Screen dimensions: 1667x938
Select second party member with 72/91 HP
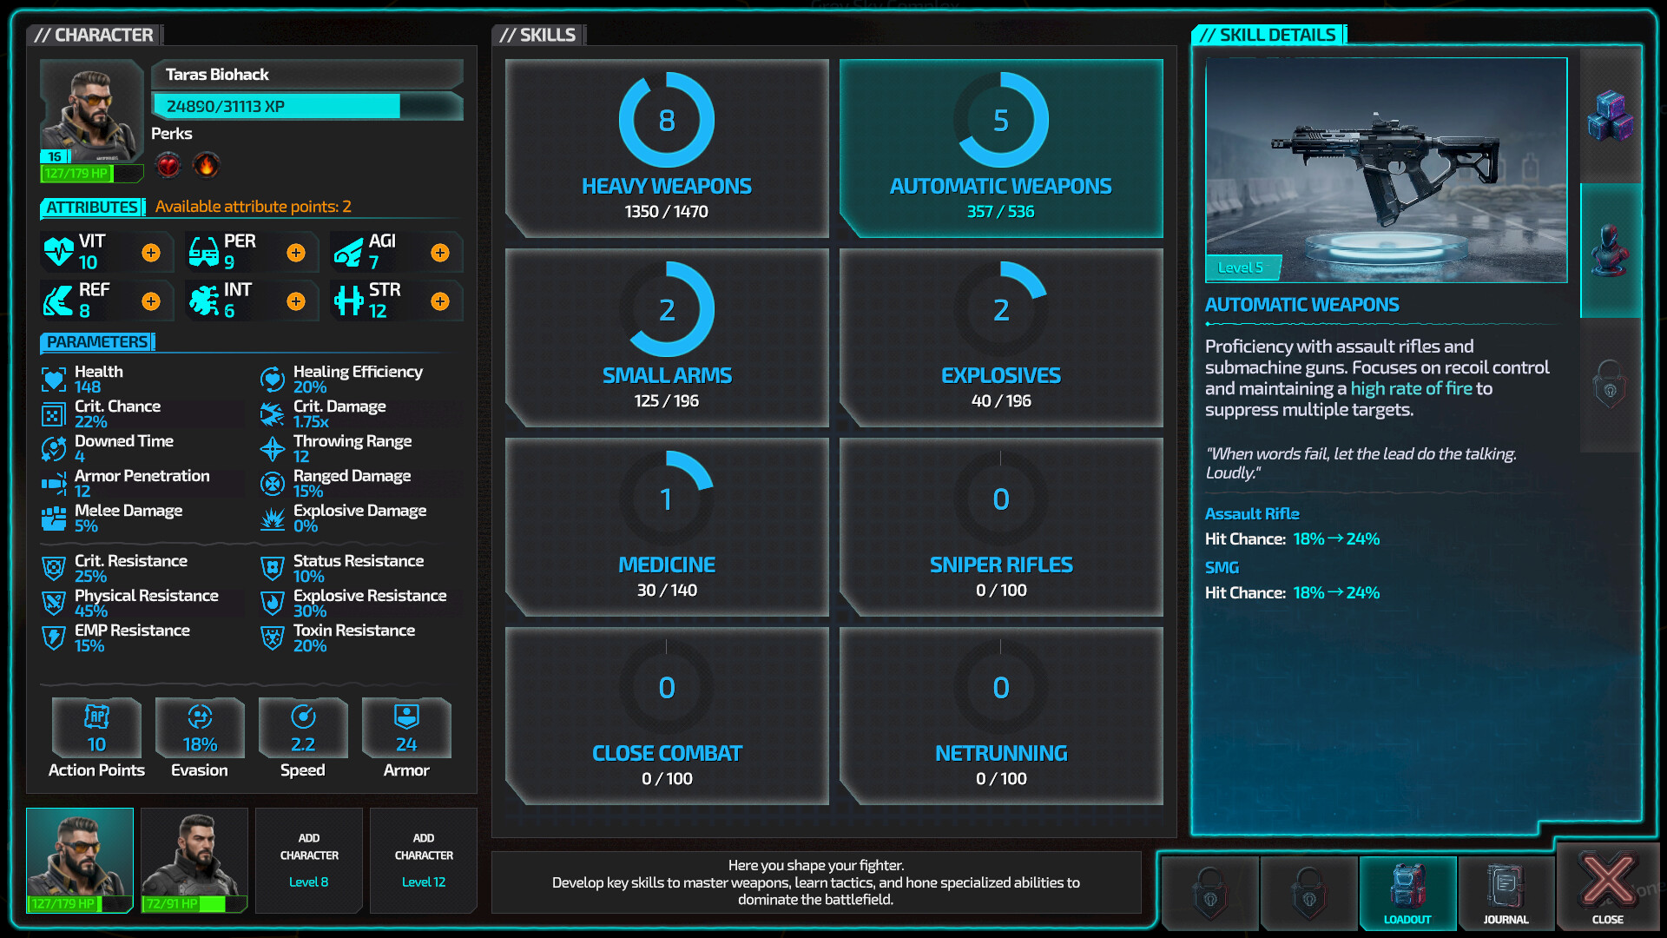coord(194,860)
